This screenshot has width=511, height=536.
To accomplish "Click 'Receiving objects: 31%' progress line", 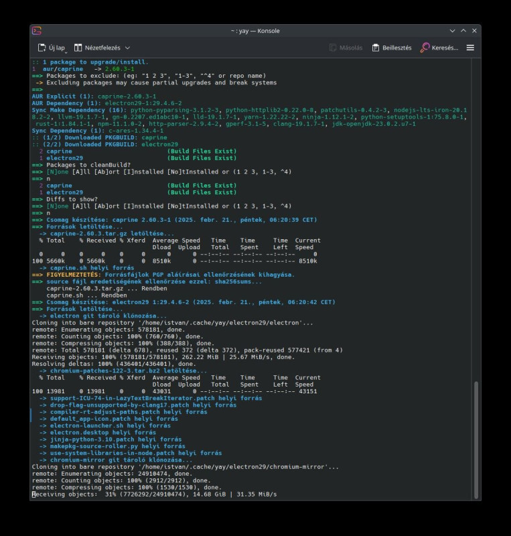I will 155,494.
